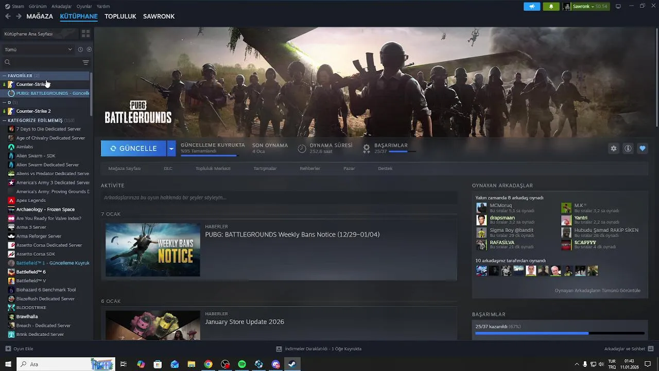The height and width of the screenshot is (371, 659).
Task: Click the library search field
Action: pyautogui.click(x=44, y=62)
